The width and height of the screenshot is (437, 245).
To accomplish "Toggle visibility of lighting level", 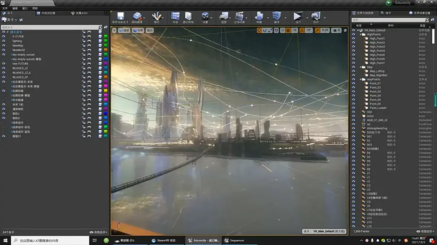I will 4,41.
